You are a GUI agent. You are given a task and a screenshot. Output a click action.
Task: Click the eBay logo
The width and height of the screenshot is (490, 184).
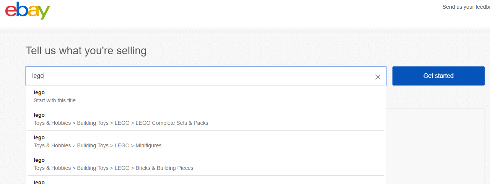click(28, 11)
